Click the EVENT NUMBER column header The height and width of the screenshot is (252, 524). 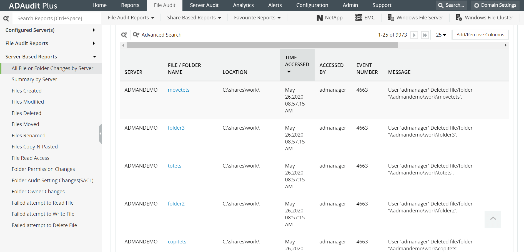[x=367, y=69]
